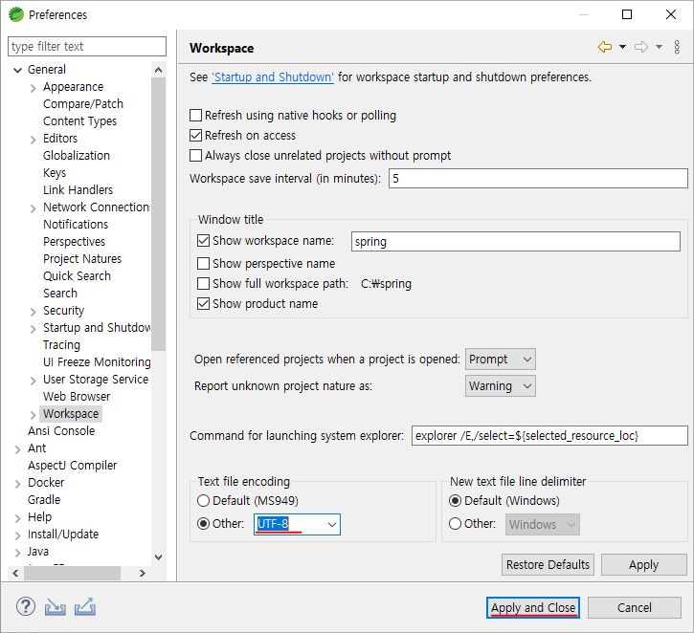
Task: Select Project Natures in the tree
Action: click(x=82, y=259)
